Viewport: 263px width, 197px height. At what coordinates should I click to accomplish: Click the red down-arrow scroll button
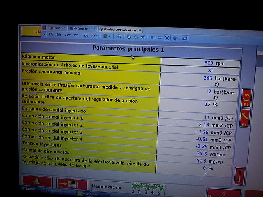pyautogui.click(x=240, y=177)
